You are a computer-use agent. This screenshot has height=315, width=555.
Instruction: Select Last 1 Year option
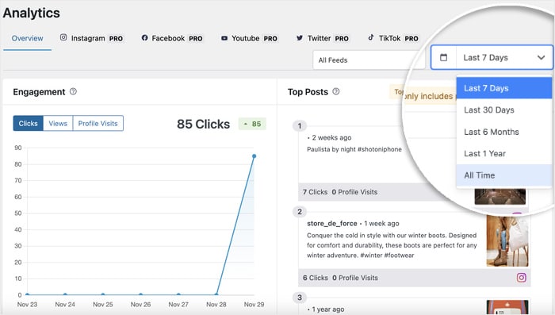504,153
